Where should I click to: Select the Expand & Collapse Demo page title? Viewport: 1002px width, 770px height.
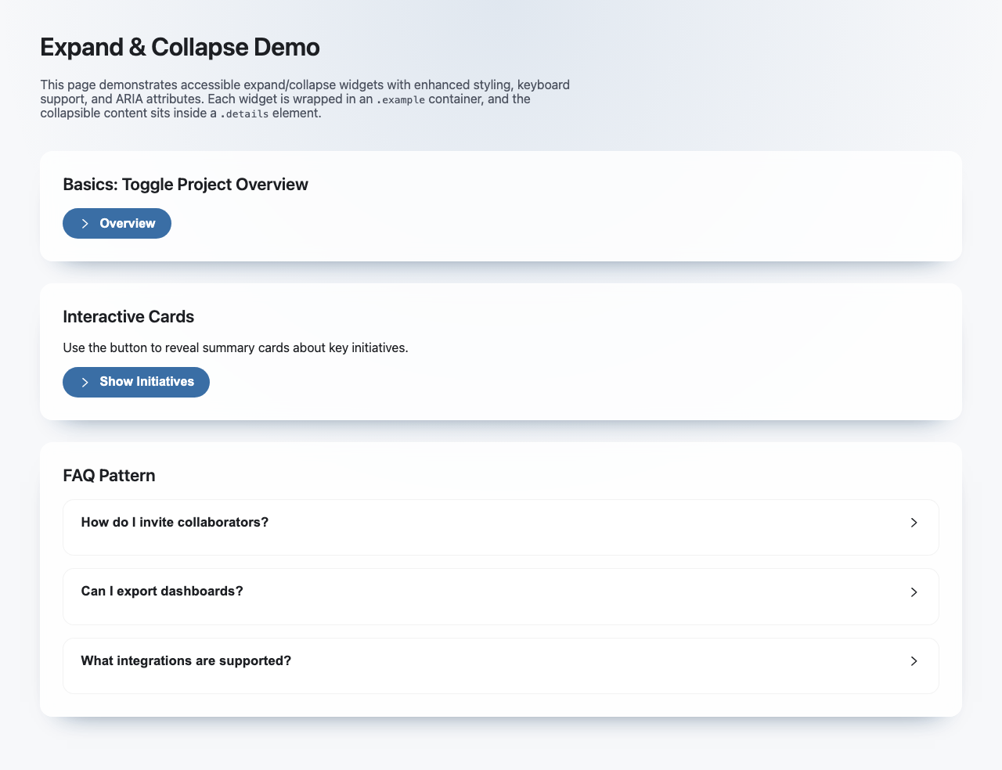[x=179, y=47]
